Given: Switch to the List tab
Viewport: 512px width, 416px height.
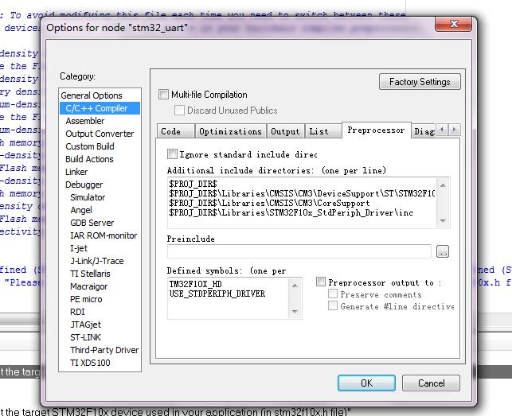Looking at the screenshot, I should 323,131.
